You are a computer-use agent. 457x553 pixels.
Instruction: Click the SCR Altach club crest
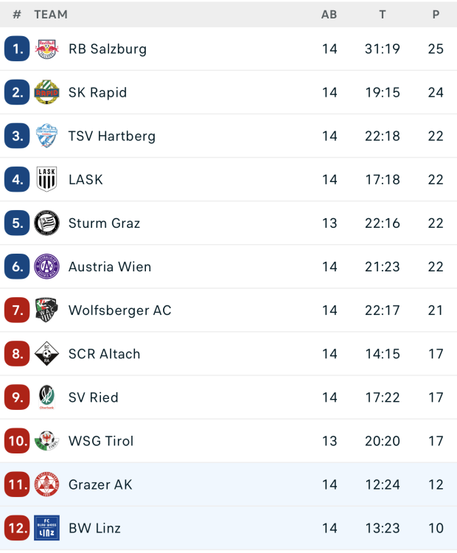click(x=46, y=354)
